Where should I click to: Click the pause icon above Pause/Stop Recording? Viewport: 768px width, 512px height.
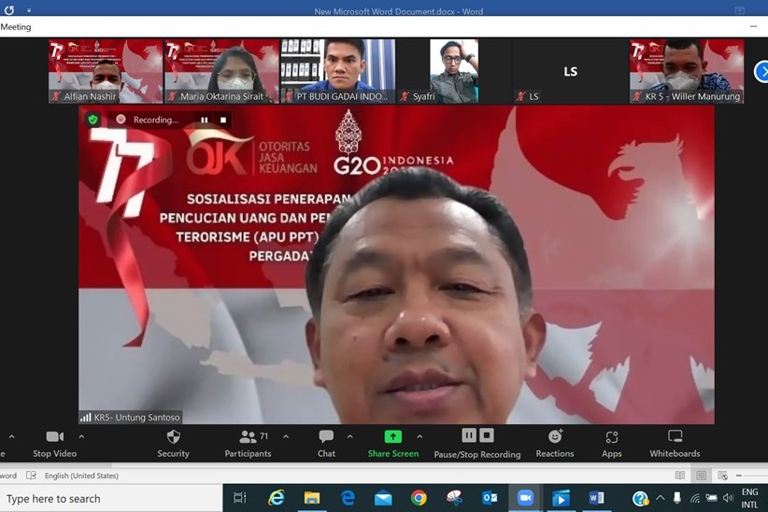(x=469, y=435)
